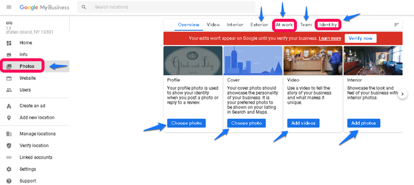Screen dimensions: 414x185
Task: Open Verify location menu item
Action: point(34,146)
